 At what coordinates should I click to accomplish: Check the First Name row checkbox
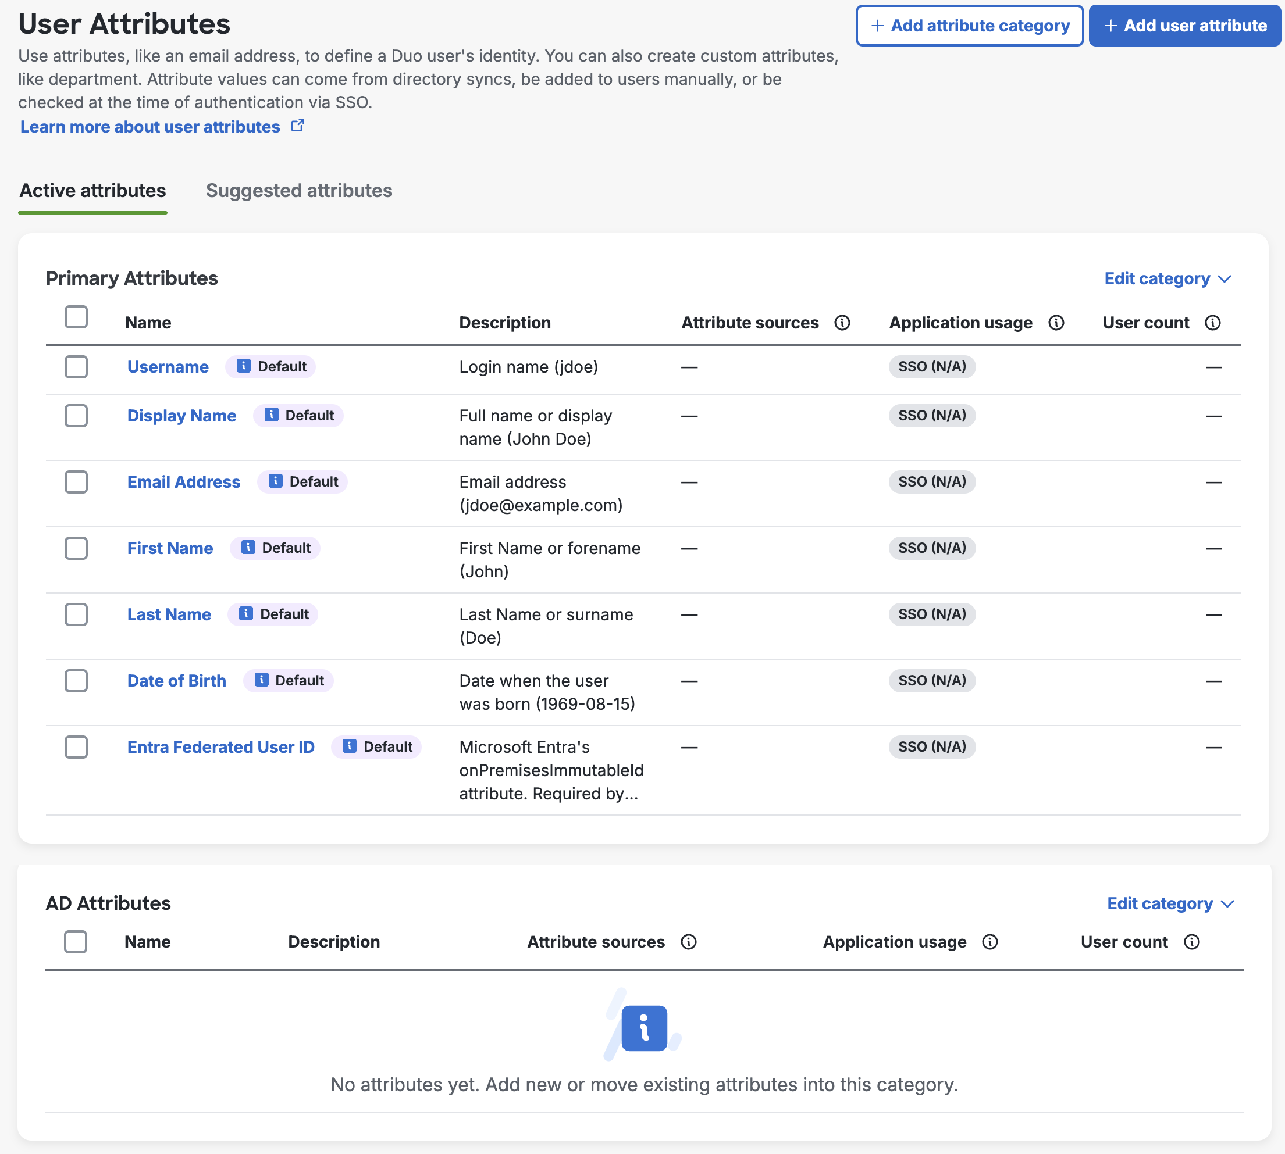[76, 548]
